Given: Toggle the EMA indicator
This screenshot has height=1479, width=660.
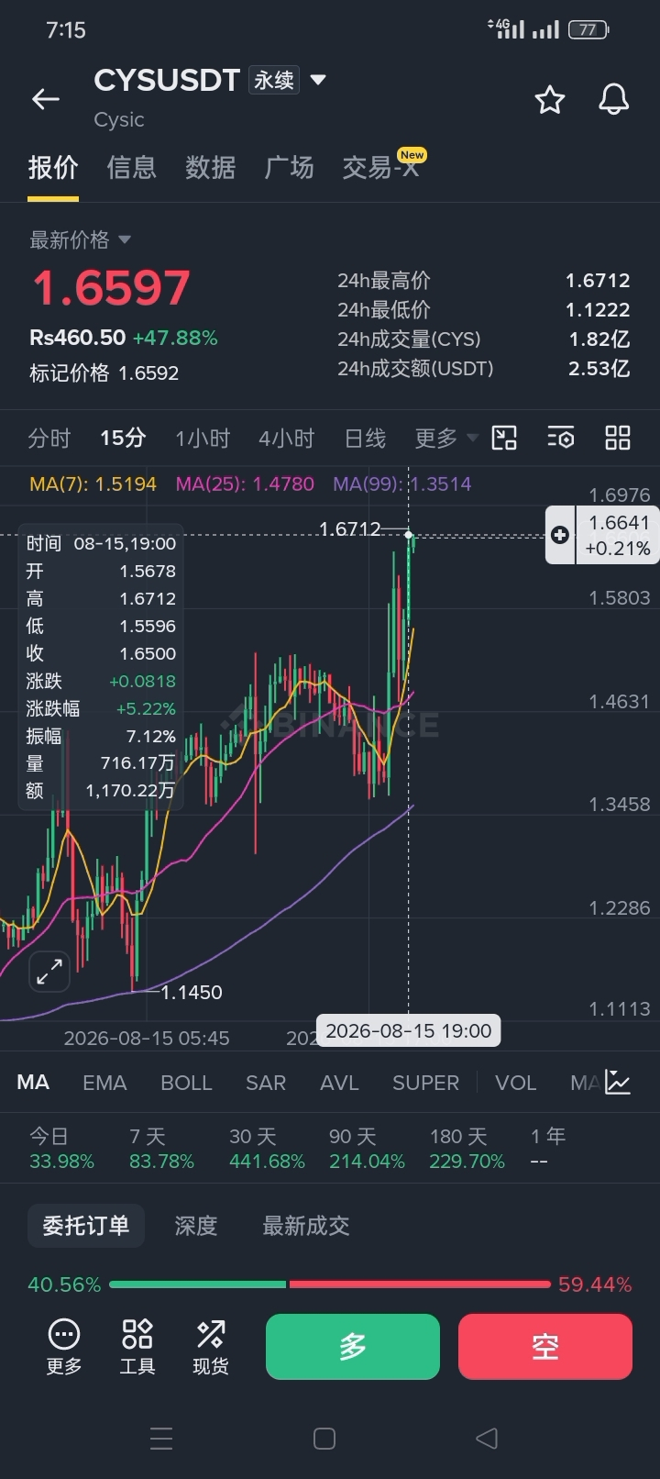Looking at the screenshot, I should [x=104, y=1083].
